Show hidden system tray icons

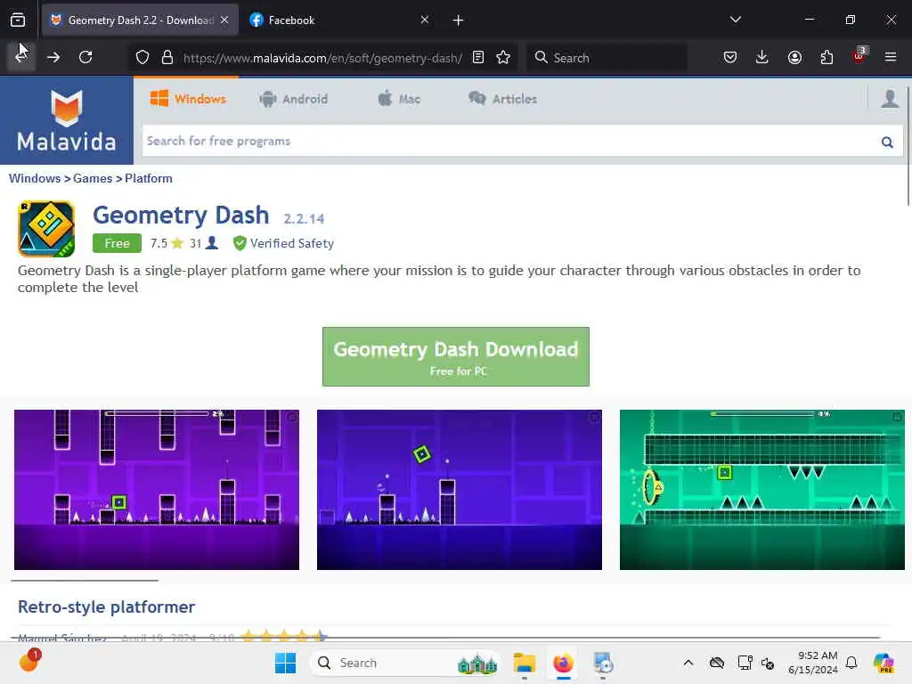point(688,663)
